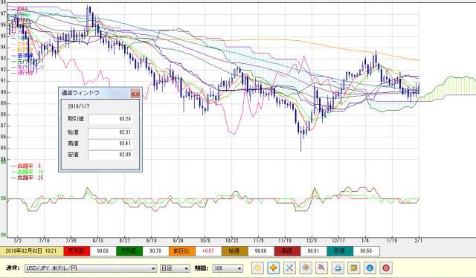Click the red power exit icon
Screen dimensions: 476x278
[x=385, y=268]
